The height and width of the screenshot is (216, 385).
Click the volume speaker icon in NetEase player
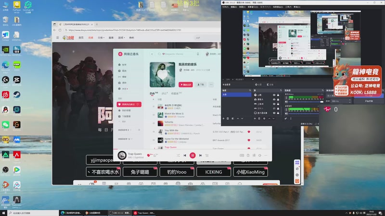pyautogui.click(x=260, y=155)
